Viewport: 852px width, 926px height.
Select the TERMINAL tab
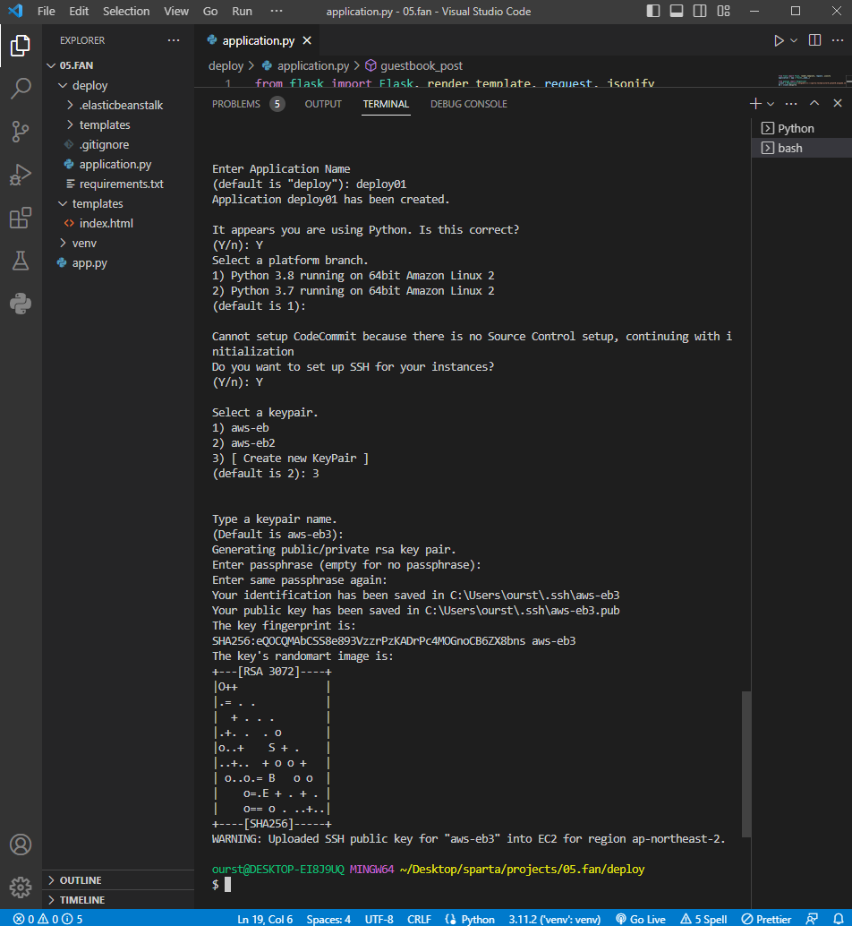(386, 104)
